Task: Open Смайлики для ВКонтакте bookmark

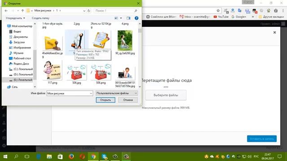Action: (x=161, y=17)
